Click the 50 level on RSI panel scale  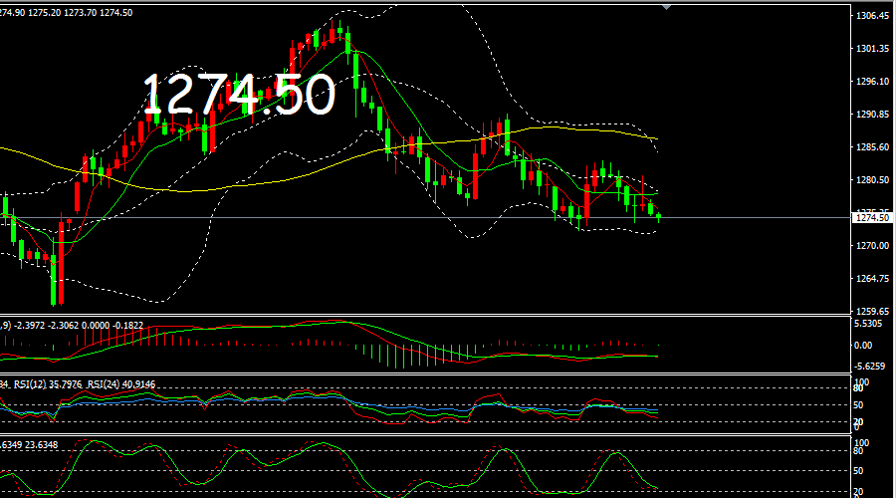coord(858,405)
